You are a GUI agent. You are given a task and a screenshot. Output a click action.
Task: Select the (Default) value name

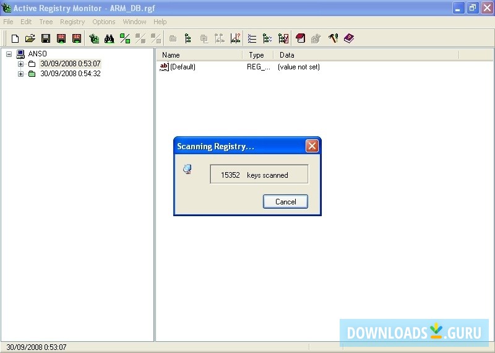coord(183,67)
